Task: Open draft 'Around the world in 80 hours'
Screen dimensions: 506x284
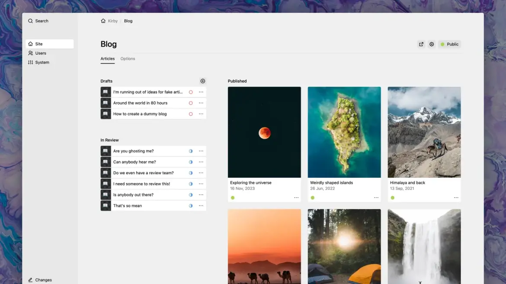Action: coord(141,103)
